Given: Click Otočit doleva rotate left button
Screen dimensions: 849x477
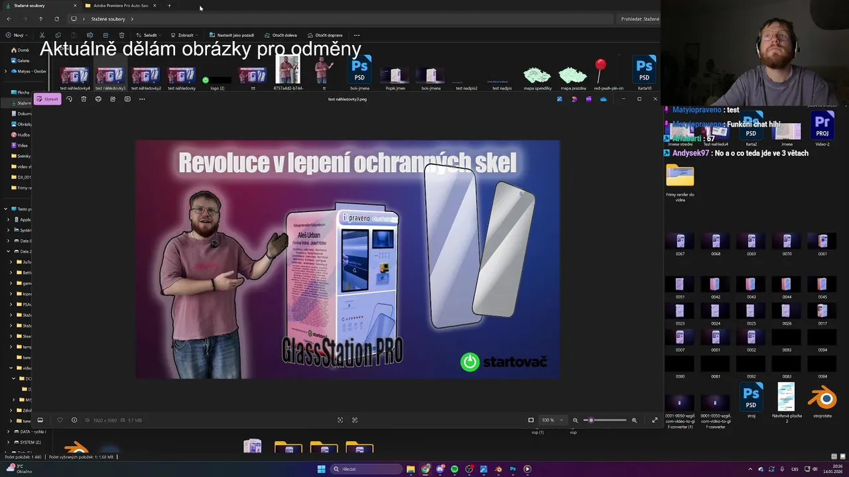Looking at the screenshot, I should 281,35.
